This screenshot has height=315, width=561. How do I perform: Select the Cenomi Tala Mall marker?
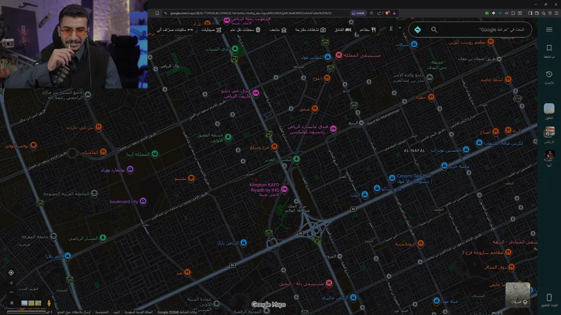[x=392, y=178]
